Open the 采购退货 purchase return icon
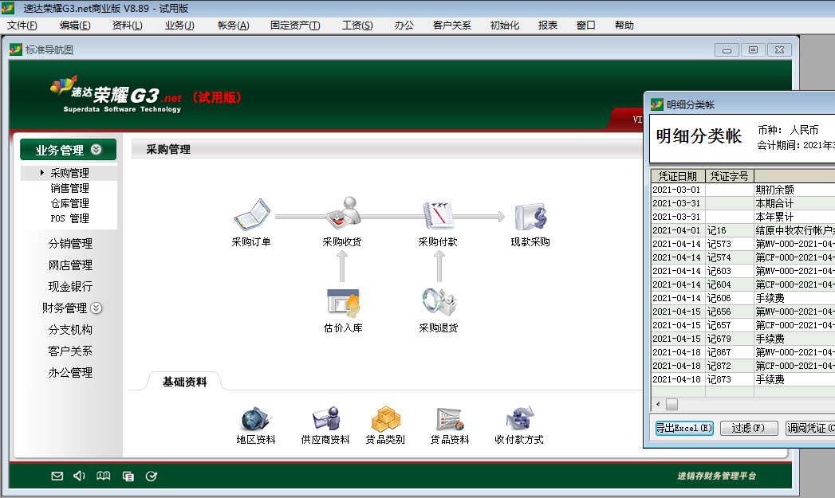The height and width of the screenshot is (498, 835). (439, 303)
